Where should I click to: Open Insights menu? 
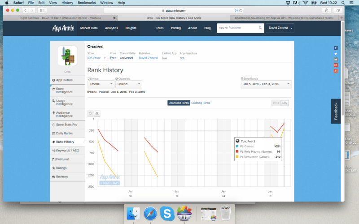click(131, 28)
